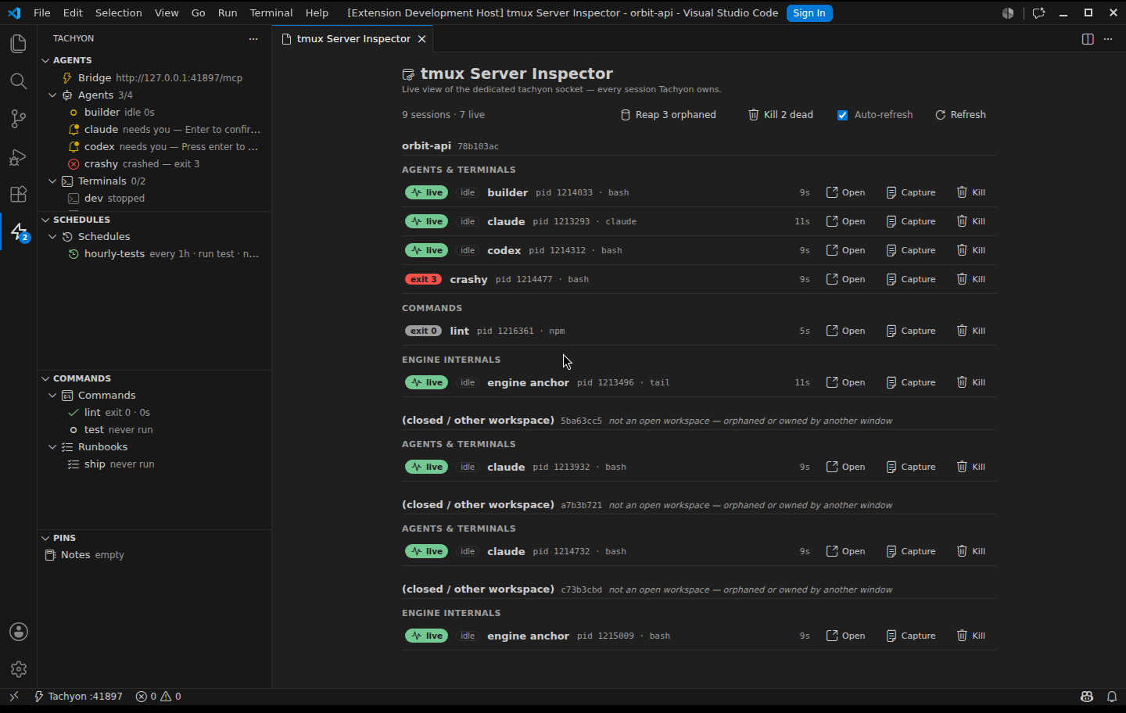Open Tachyon panel more actions ellipsis
1126x713 pixels.
coord(253,38)
